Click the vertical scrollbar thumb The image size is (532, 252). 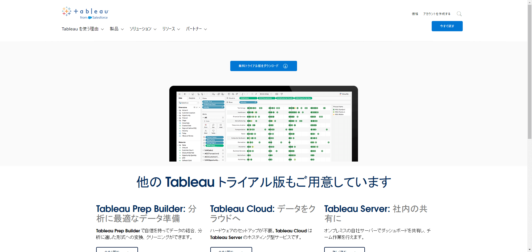coord(530,72)
